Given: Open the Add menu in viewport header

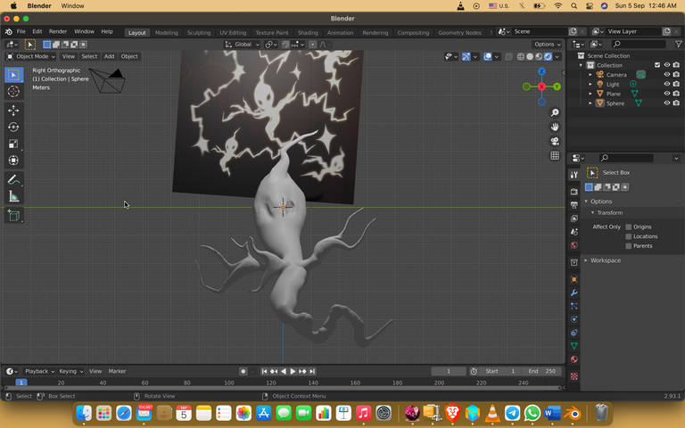Looking at the screenshot, I should tap(109, 56).
